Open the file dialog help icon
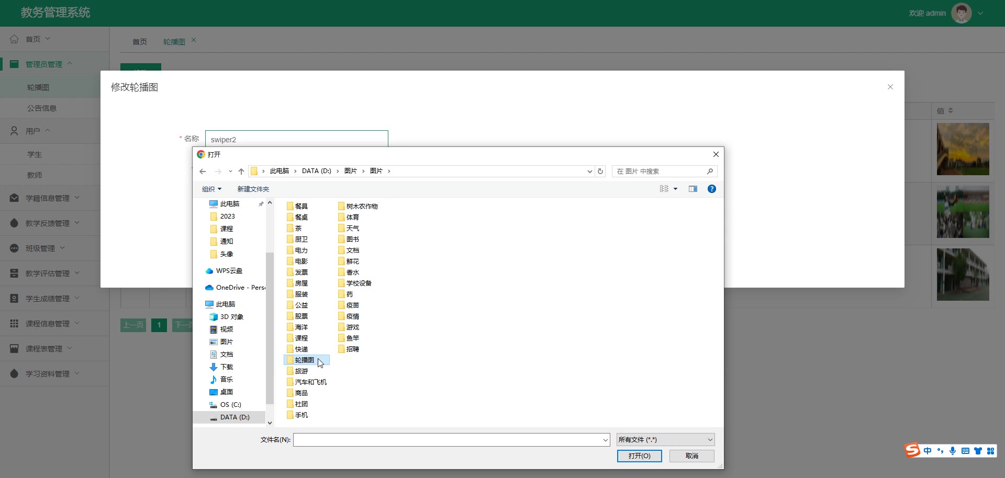This screenshot has width=1005, height=478. pyautogui.click(x=711, y=189)
